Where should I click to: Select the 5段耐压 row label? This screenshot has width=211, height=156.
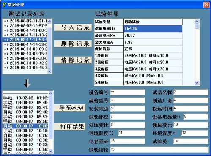[x=109, y=82]
